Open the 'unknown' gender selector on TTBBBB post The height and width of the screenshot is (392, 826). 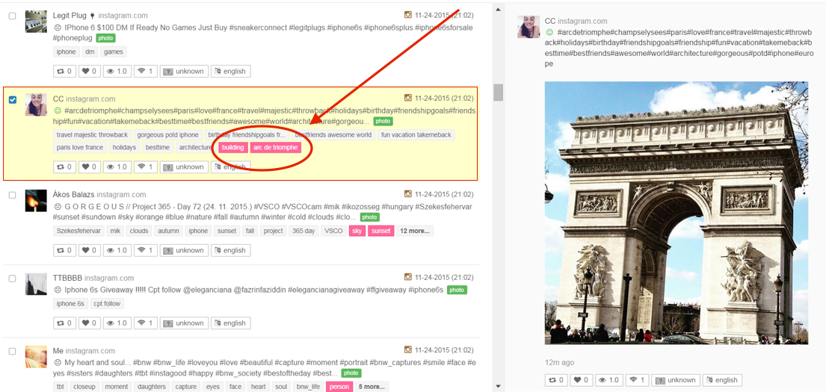184,323
